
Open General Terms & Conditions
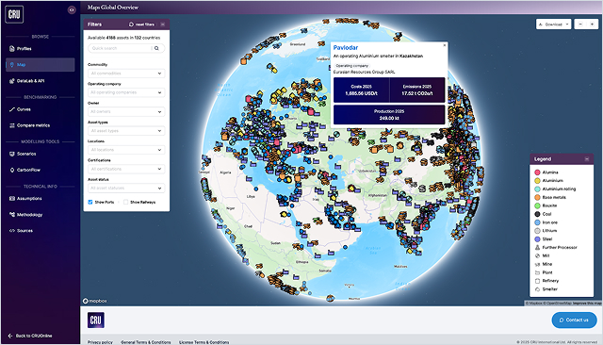pyautogui.click(x=146, y=342)
